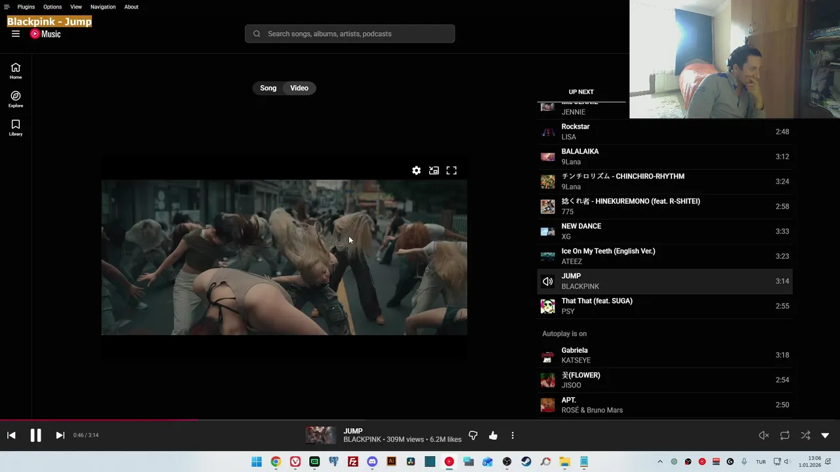Like the song JUMP
This screenshot has height=472, width=840.
tap(493, 435)
